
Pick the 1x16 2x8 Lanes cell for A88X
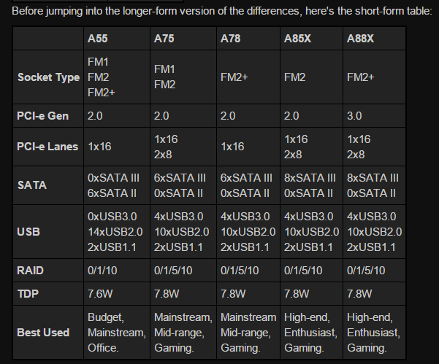(x=374, y=147)
